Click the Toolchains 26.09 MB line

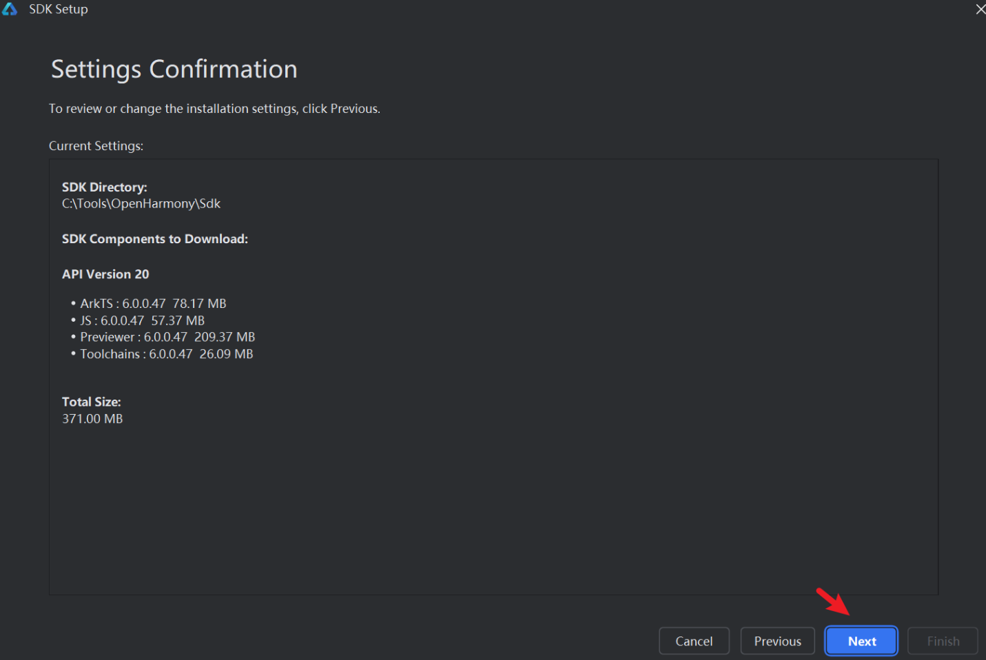click(x=167, y=354)
